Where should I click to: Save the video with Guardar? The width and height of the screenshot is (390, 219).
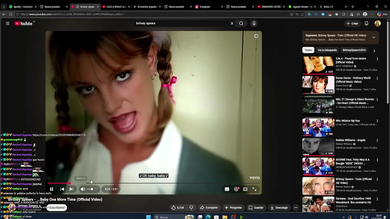(x=256, y=208)
